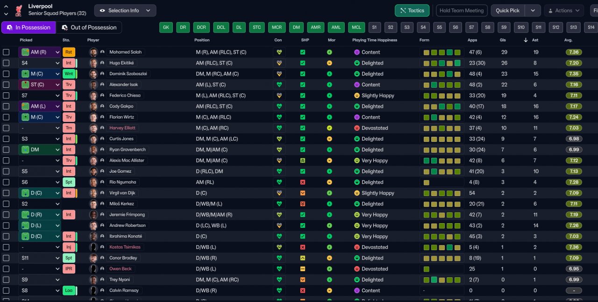Open the Selection Info dropdown
The width and height of the screenshot is (598, 302).
coord(125,10)
